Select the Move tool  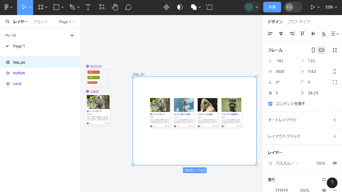pyautogui.click(x=24, y=7)
